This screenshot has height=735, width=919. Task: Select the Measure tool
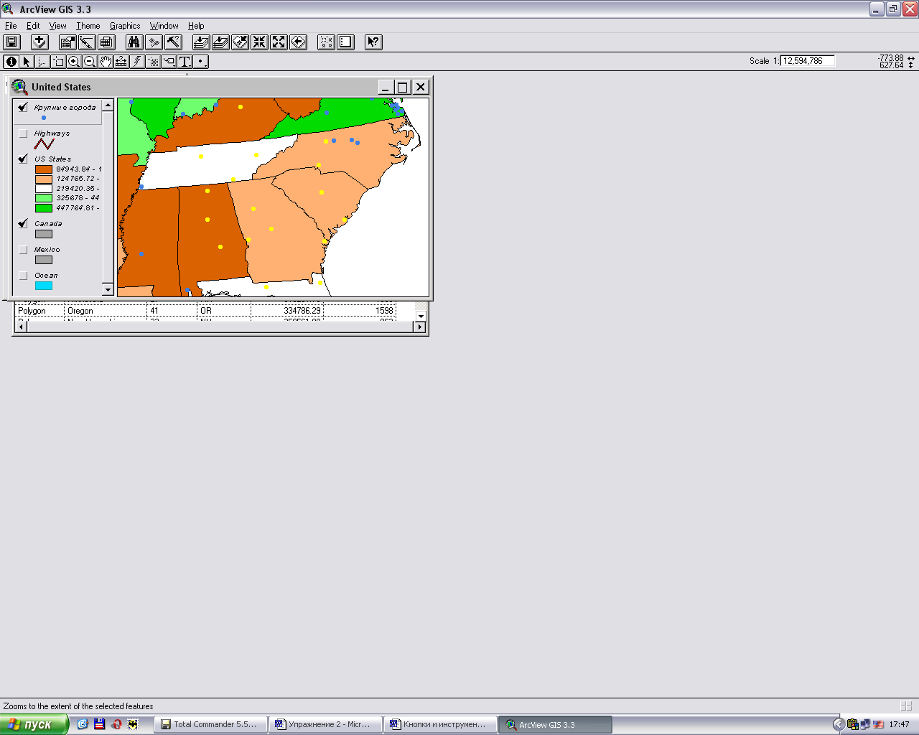[x=121, y=62]
